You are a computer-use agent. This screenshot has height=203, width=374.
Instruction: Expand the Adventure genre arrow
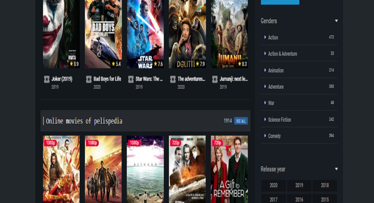click(x=265, y=86)
